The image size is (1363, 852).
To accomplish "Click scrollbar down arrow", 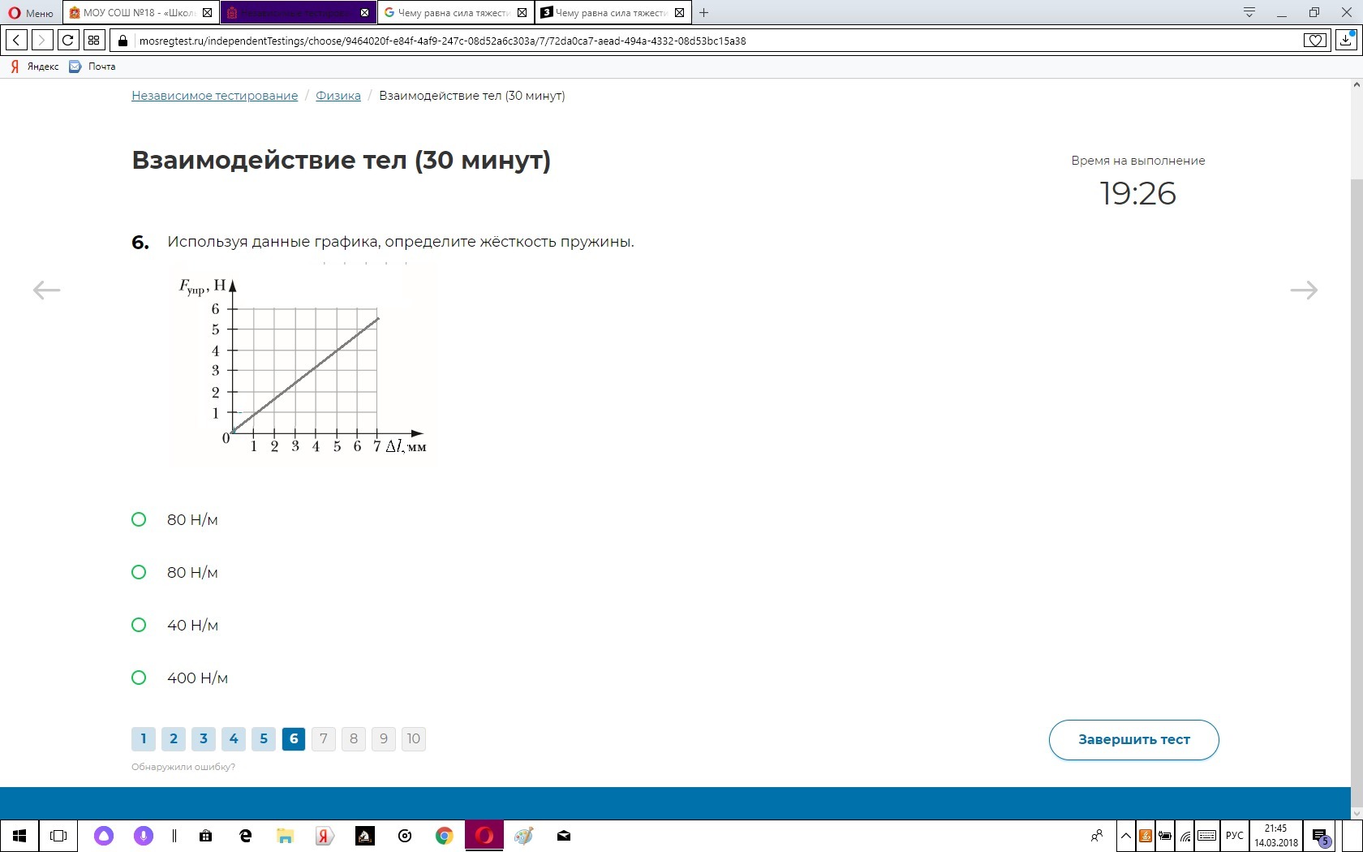I will pyautogui.click(x=1357, y=814).
